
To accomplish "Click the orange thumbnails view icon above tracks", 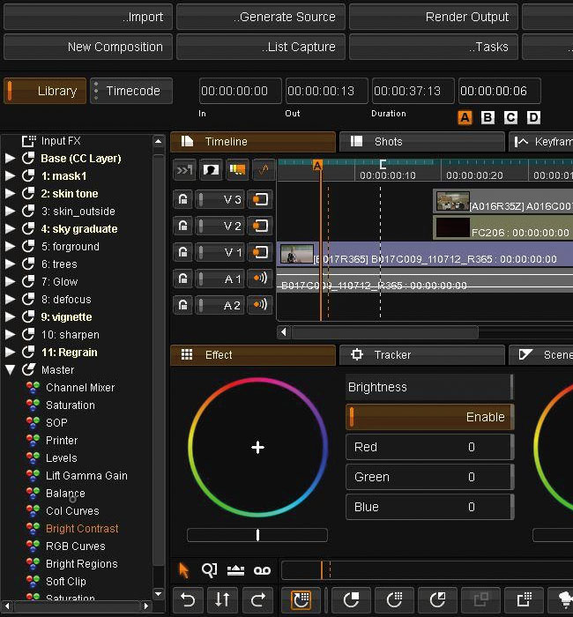I will [x=237, y=170].
